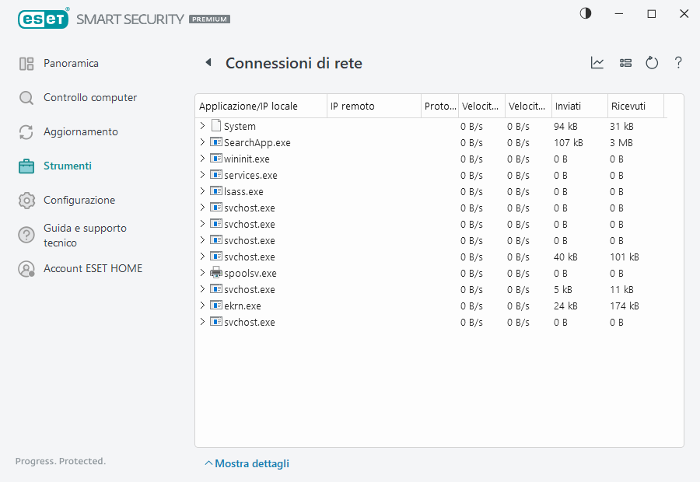The width and height of the screenshot is (700, 482).
Task: Toggle the dark/light contrast mode icon
Action: click(586, 14)
